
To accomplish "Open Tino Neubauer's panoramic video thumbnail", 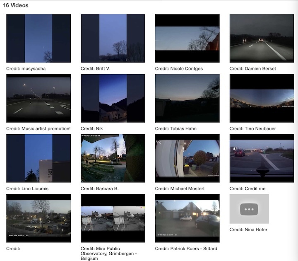I will coord(262,99).
